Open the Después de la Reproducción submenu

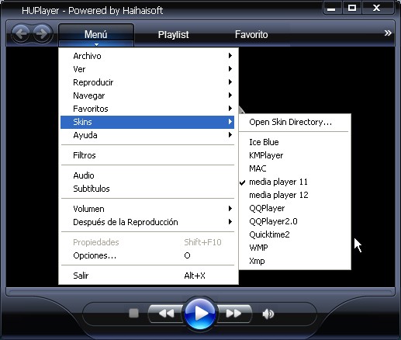pos(147,222)
